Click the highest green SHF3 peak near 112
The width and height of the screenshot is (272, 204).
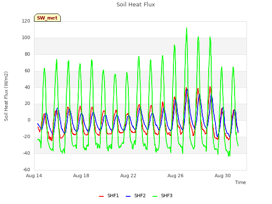click(x=187, y=28)
